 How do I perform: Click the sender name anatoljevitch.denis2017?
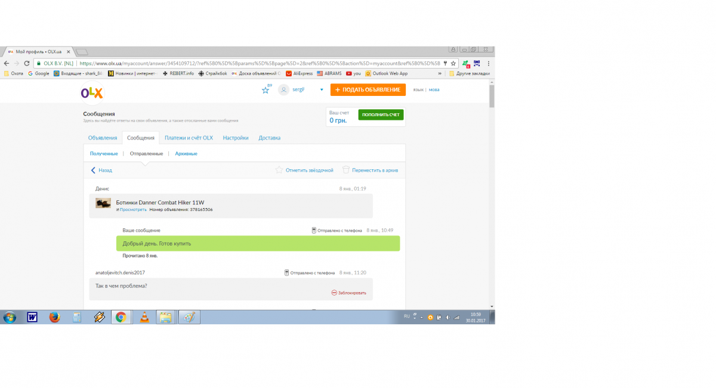pos(120,272)
